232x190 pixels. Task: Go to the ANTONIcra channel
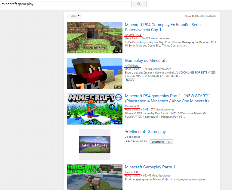tap(132, 66)
